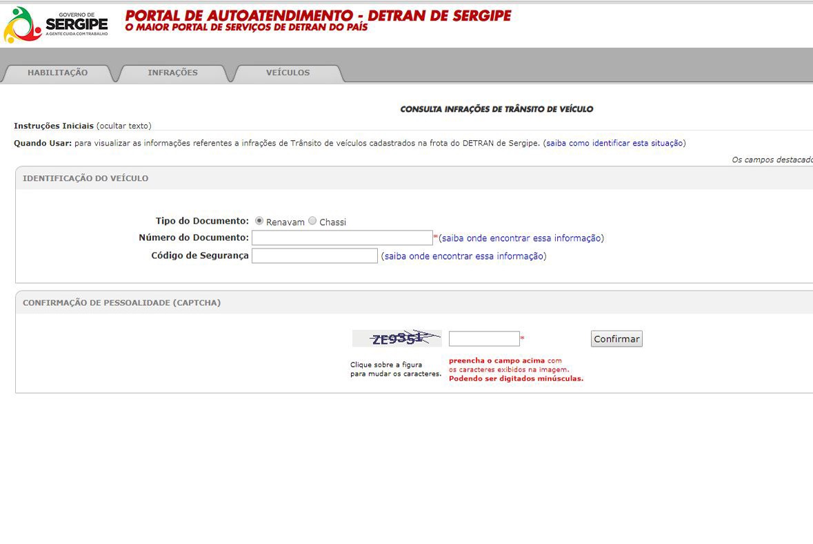Click the 'Tipo do Documento:' label

(202, 221)
